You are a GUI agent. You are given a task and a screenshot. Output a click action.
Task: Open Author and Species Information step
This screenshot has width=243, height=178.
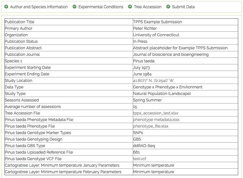[39, 7]
